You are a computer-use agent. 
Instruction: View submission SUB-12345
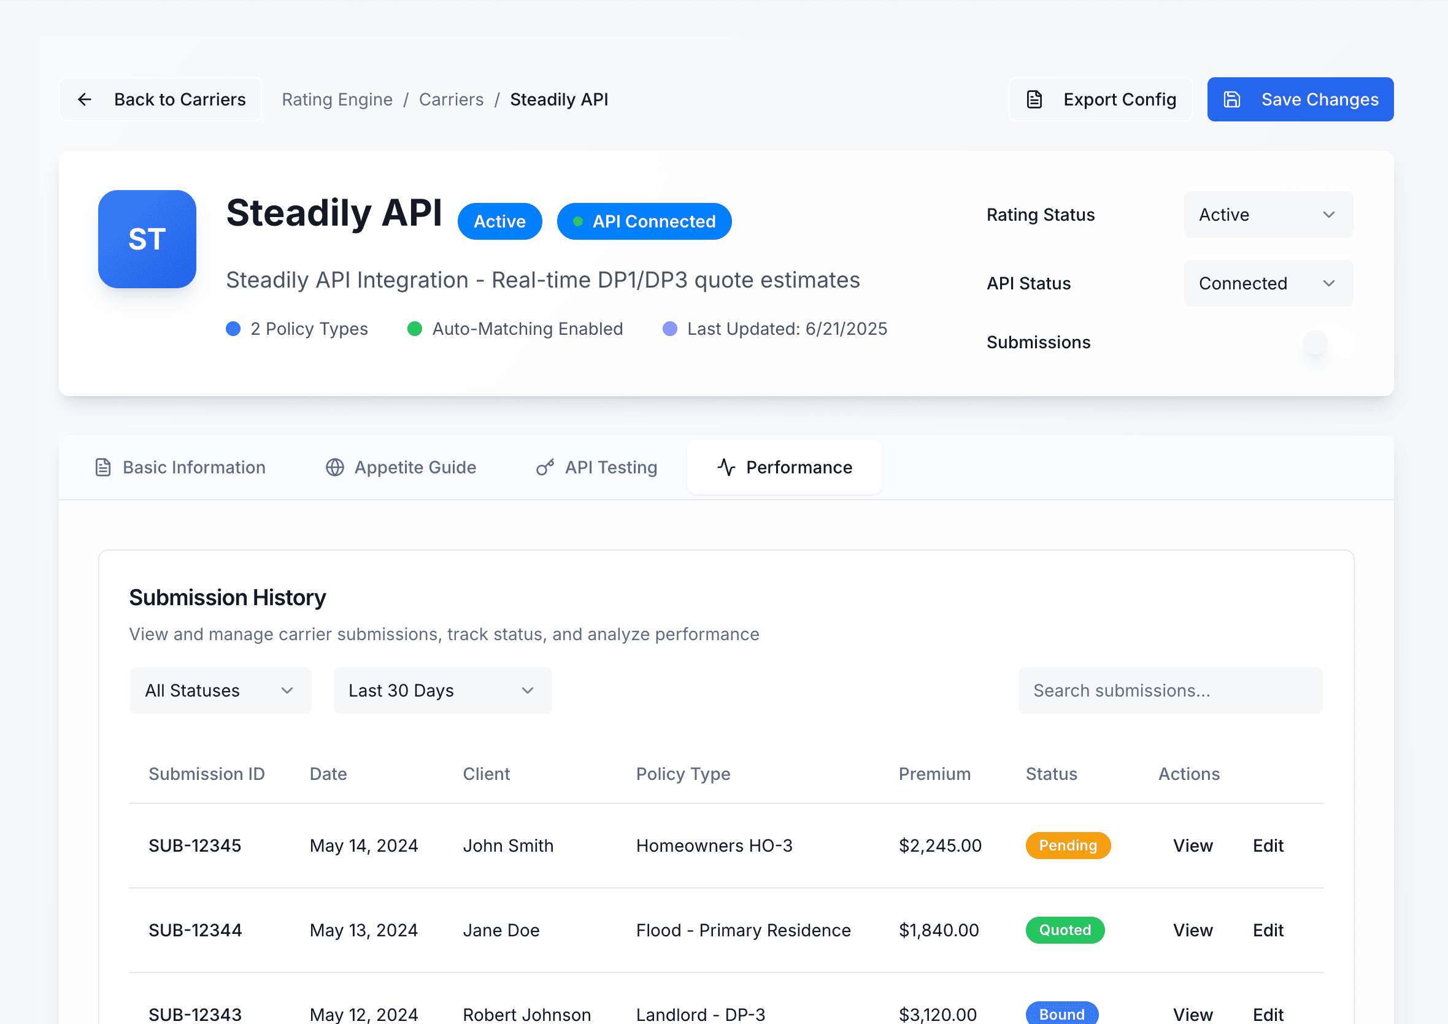point(1192,846)
